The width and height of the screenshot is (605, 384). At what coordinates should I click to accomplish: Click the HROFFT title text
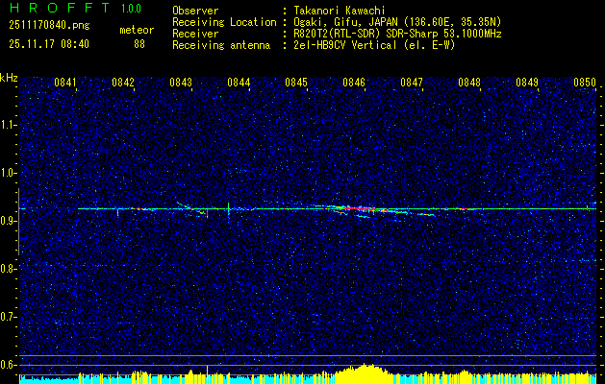pyautogui.click(x=49, y=9)
